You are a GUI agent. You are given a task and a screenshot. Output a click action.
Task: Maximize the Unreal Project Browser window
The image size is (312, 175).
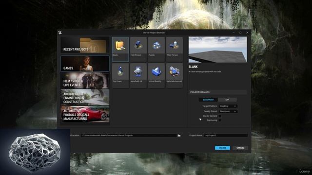240,33
